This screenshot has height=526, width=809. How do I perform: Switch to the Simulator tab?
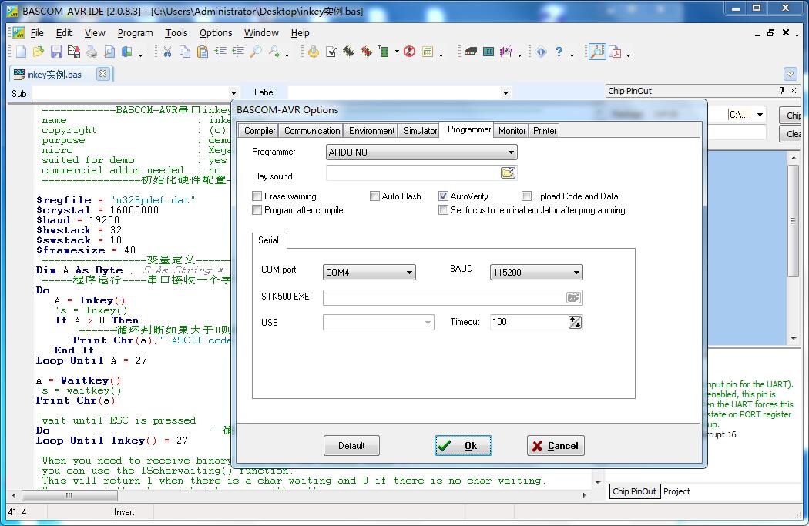pos(420,131)
